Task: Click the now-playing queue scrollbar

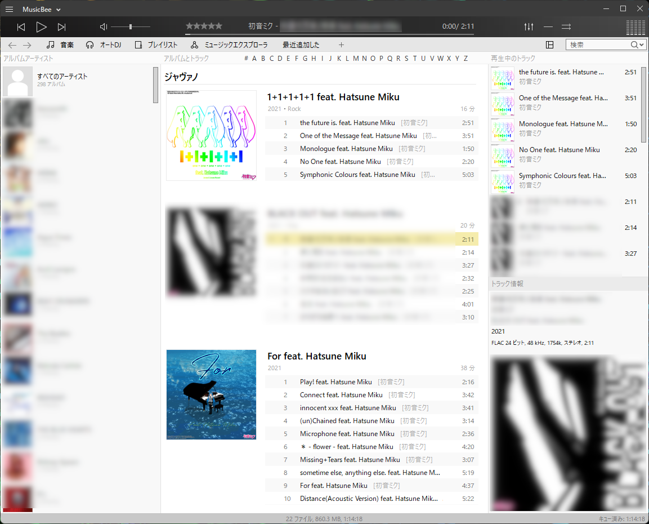Action: coord(643,104)
